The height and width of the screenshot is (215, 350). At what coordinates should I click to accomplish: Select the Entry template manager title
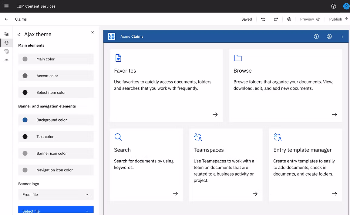(x=302, y=150)
